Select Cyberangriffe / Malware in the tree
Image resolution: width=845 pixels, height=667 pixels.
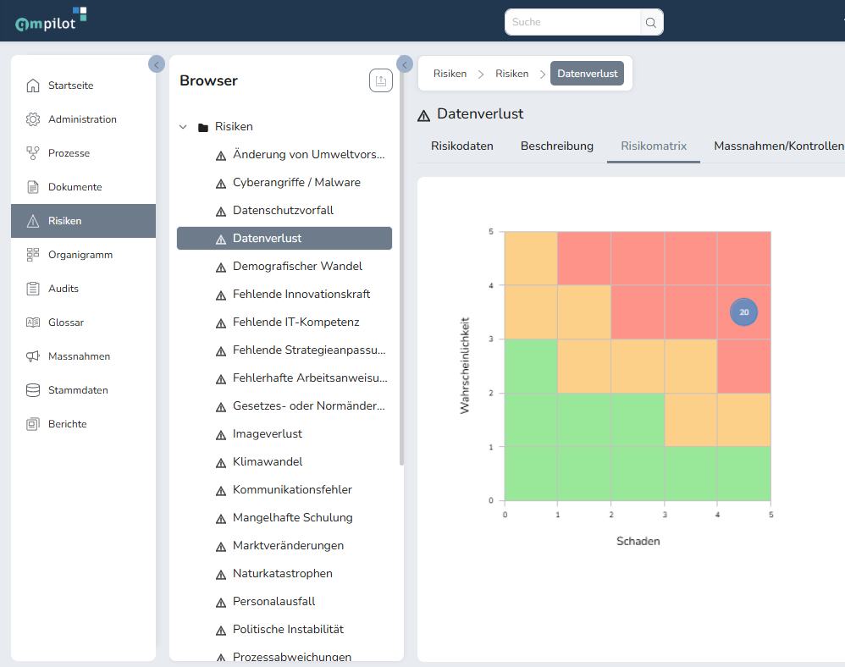296,183
